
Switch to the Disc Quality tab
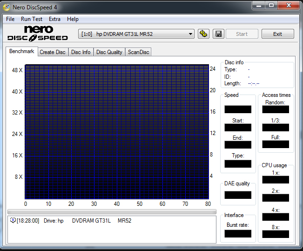point(109,52)
